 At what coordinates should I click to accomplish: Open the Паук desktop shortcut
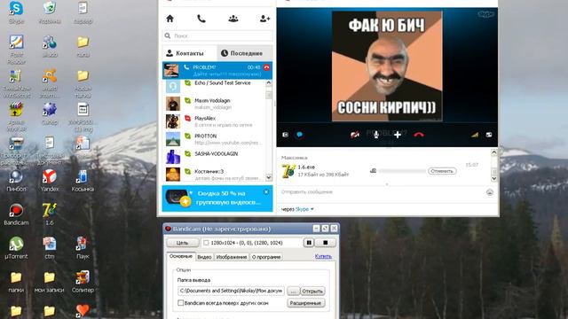(x=83, y=248)
